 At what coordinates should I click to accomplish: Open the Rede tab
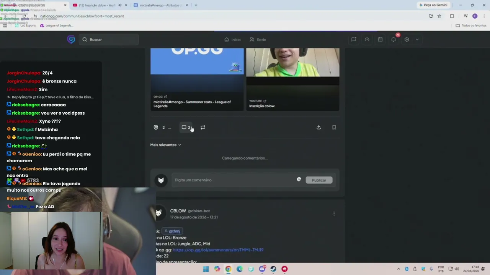coord(258,39)
